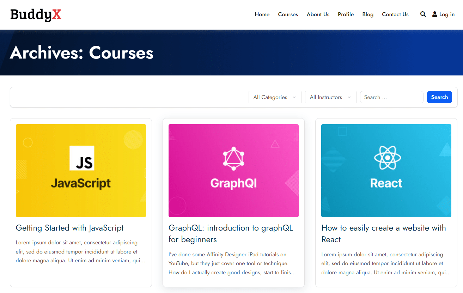
Task: Click the blue Search button
Action: point(439,97)
